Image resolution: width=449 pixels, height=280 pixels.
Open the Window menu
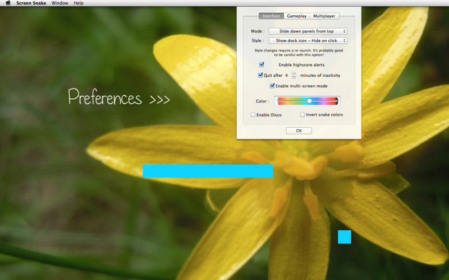[59, 3]
